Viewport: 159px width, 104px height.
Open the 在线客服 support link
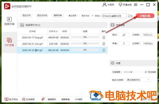(x=30, y=99)
